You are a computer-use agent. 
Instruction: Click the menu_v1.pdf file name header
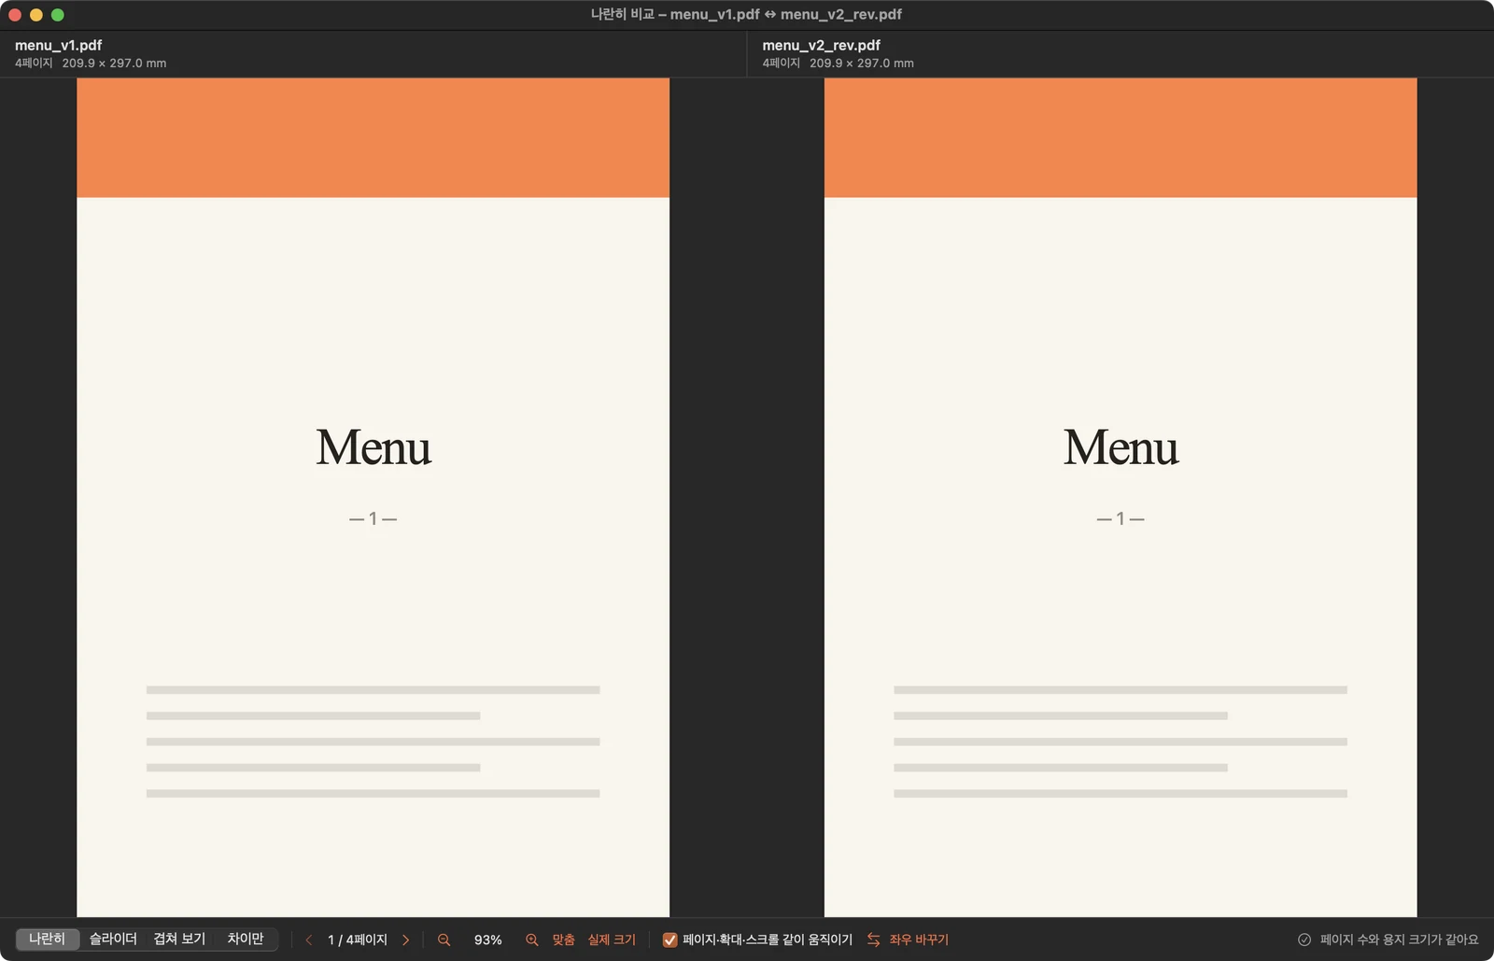tap(58, 45)
